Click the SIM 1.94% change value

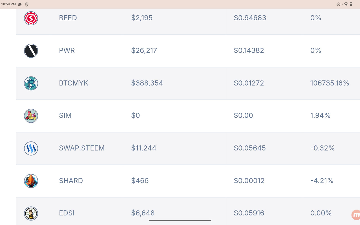pyautogui.click(x=320, y=116)
